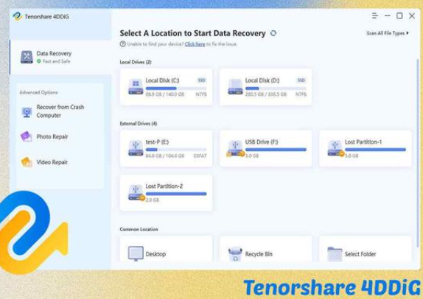Select the USB Drive (F:) card
Viewport: 423px width, 299px height.
pos(266,148)
